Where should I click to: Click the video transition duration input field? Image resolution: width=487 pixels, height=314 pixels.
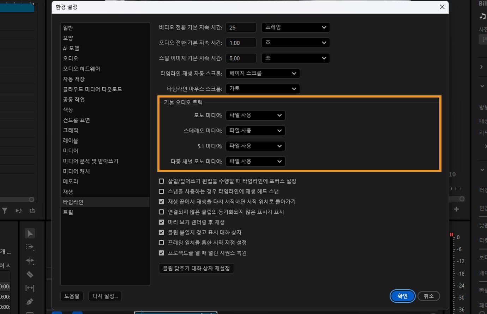(x=241, y=27)
